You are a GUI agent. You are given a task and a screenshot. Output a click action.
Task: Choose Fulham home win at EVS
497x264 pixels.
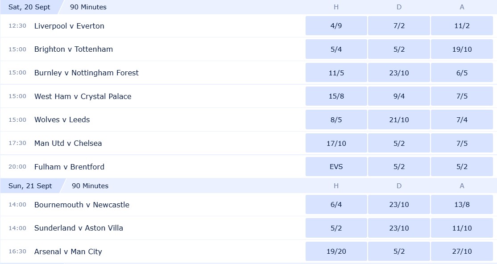(336, 166)
